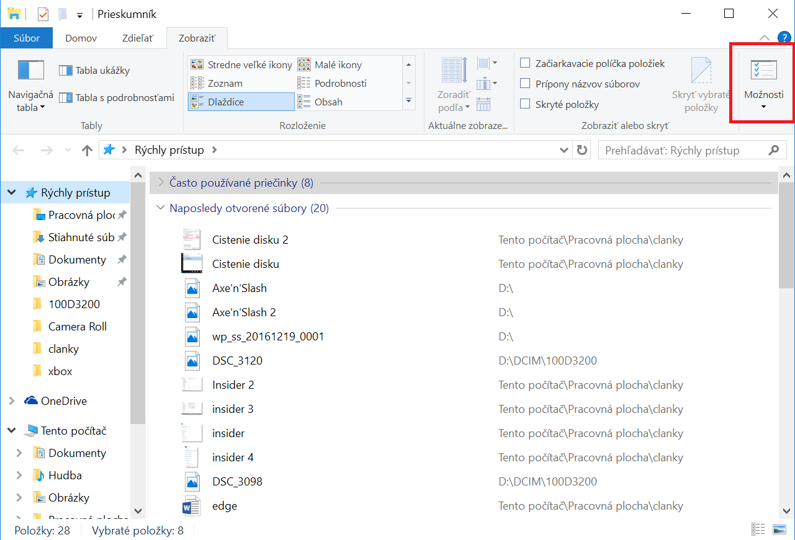Go up one folder level
The width and height of the screenshot is (795, 540).
87,150
